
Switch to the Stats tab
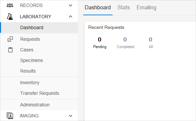(x=124, y=7)
